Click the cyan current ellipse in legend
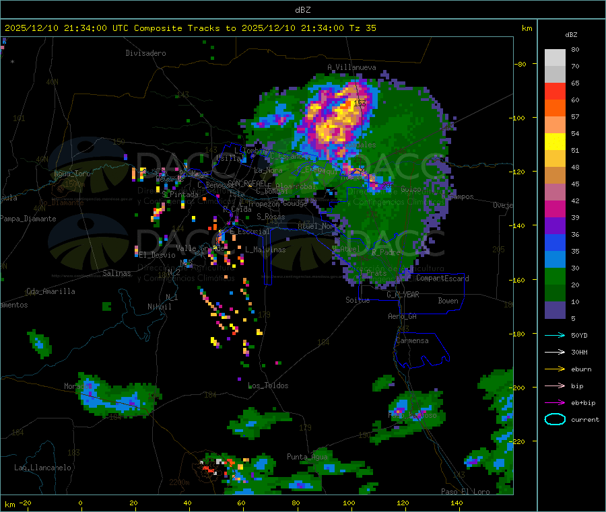606x512 pixels. coord(555,419)
